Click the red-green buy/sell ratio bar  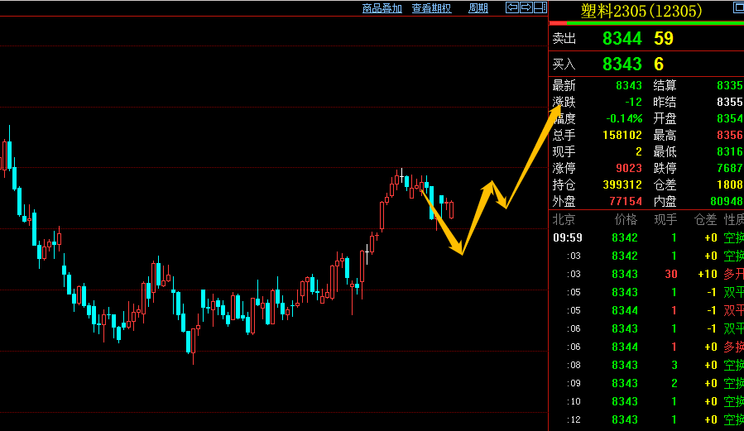646,23
